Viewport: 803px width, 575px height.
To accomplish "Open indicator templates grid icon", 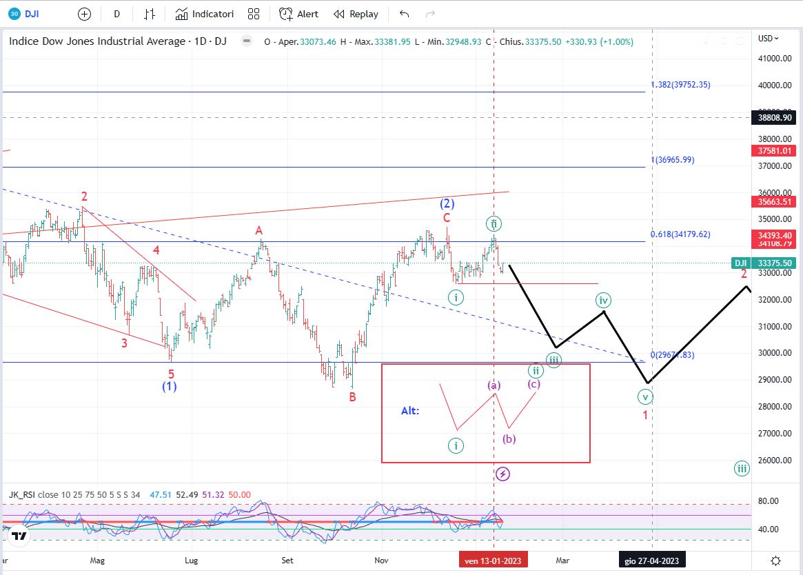I will (x=254, y=14).
